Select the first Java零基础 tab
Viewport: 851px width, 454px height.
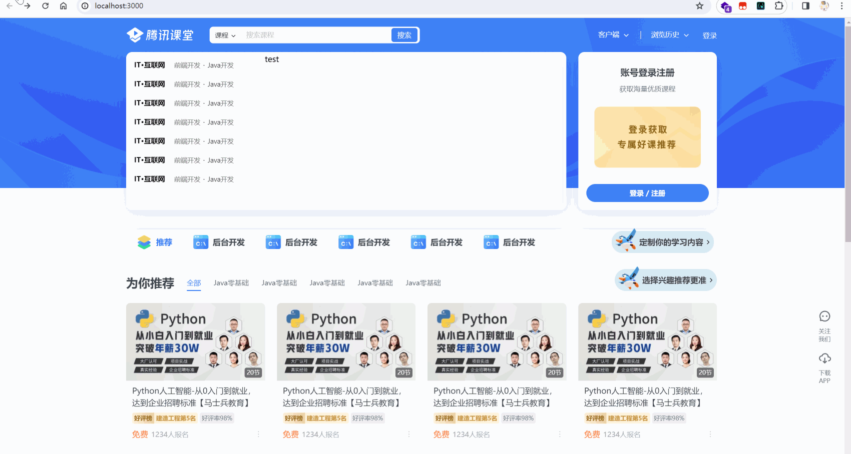(231, 283)
